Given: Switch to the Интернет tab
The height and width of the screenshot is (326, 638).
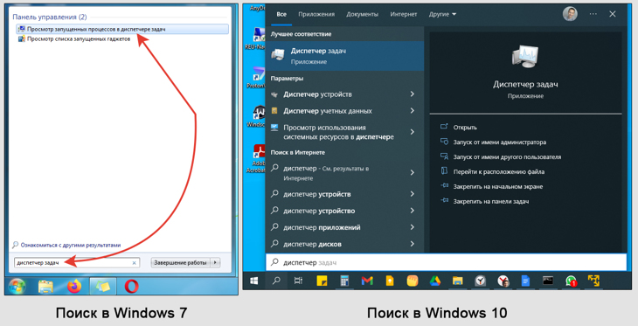Looking at the screenshot, I should (x=403, y=14).
